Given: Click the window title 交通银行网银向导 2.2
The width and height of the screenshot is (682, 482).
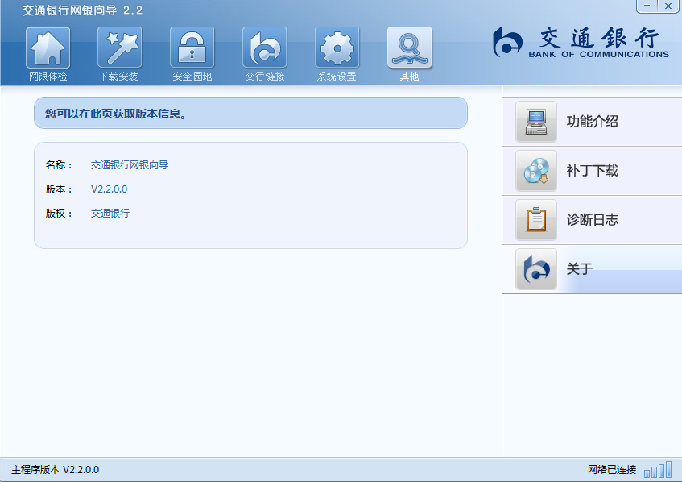Looking at the screenshot, I should 82,10.
